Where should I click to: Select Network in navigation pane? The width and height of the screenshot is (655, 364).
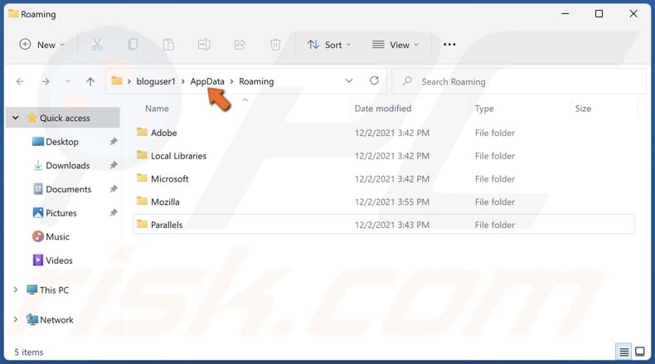(57, 320)
